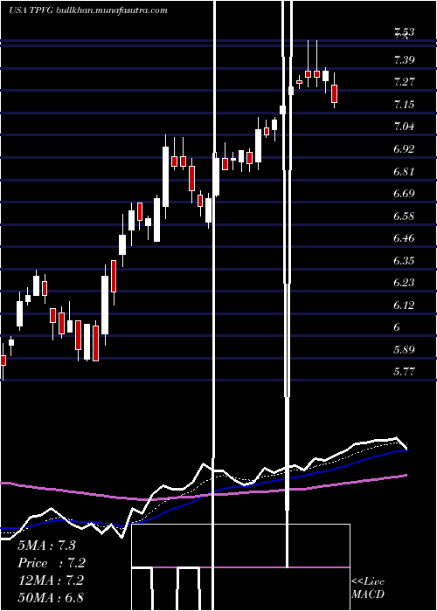Click the last red candlestick on the right

click(334, 93)
